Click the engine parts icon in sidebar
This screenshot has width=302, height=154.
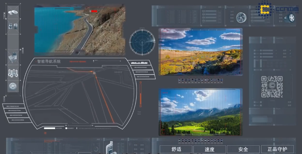(13, 57)
